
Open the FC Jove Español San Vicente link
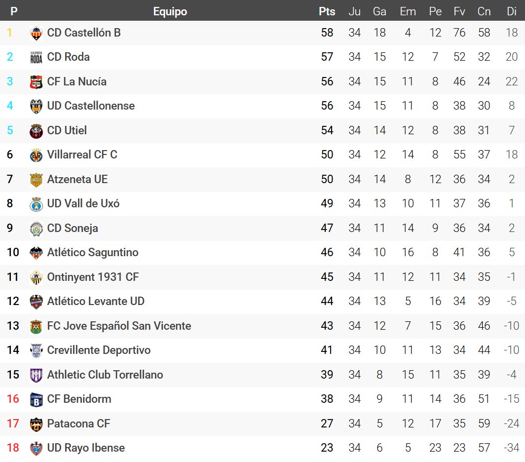tap(119, 326)
